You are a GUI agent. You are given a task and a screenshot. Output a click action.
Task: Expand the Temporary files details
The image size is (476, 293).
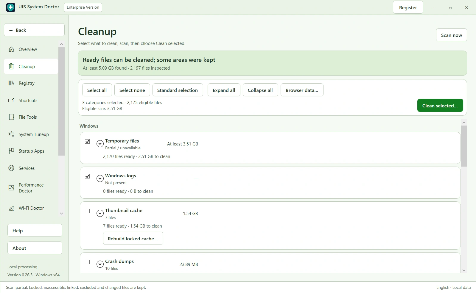pyautogui.click(x=100, y=144)
